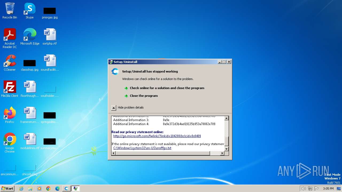Open the Recycle Bin desktop icon
The height and width of the screenshot is (192, 342).
[10, 11]
